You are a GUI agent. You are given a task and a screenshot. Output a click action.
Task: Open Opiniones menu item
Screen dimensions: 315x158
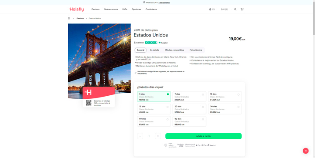[x=136, y=10]
